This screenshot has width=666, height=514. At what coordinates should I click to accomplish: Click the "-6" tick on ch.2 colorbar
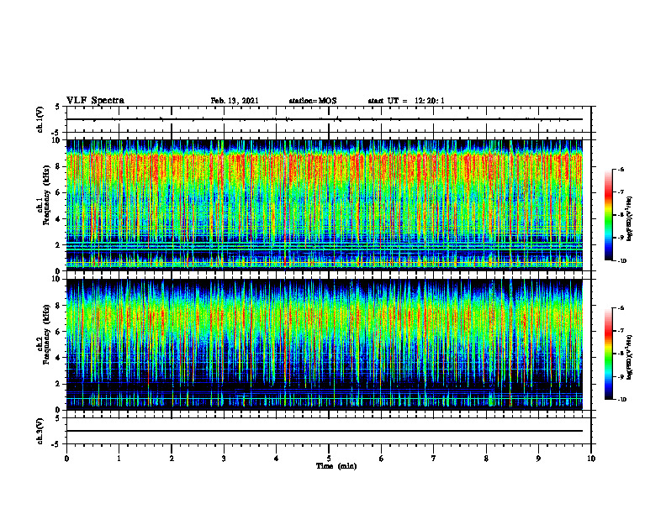(x=621, y=308)
